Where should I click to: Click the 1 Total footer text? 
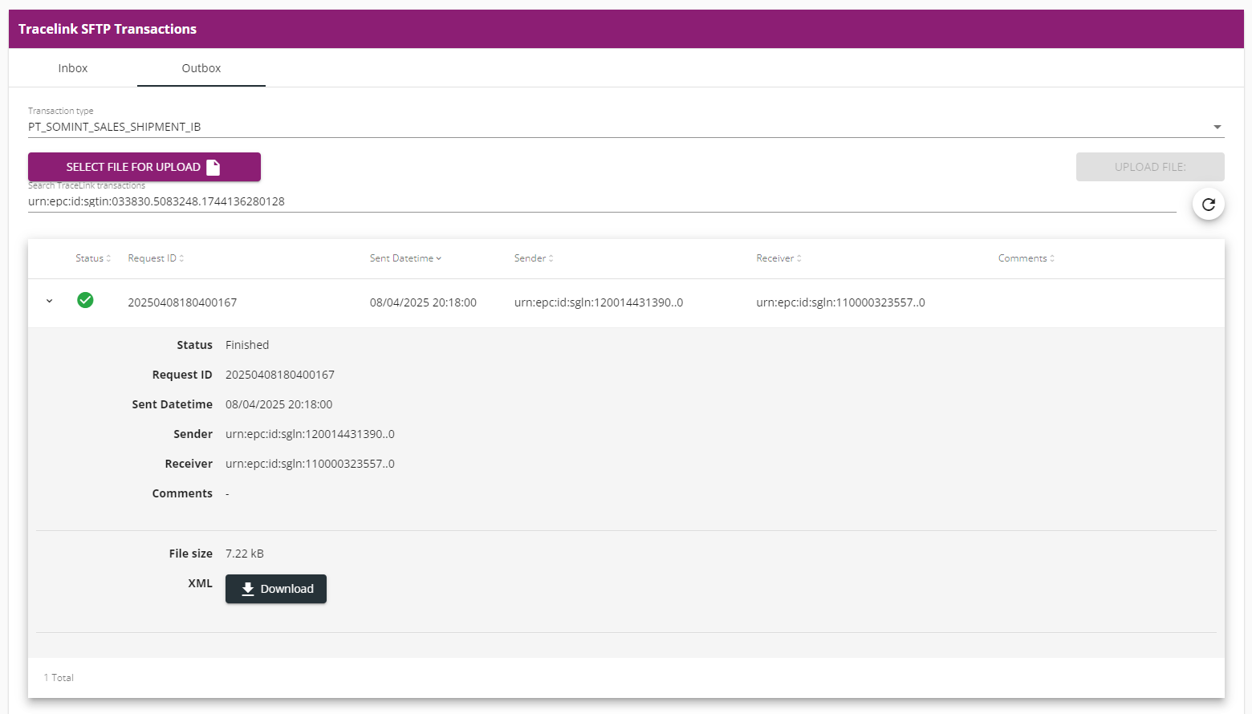click(x=59, y=678)
